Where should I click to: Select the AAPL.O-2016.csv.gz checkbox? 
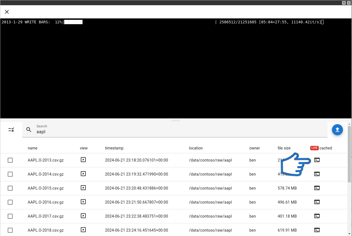coord(10,202)
